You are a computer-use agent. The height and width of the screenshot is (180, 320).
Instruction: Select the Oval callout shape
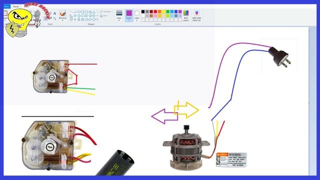[90, 19]
